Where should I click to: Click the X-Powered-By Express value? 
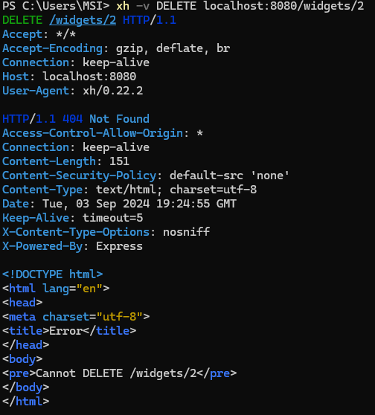click(120, 246)
